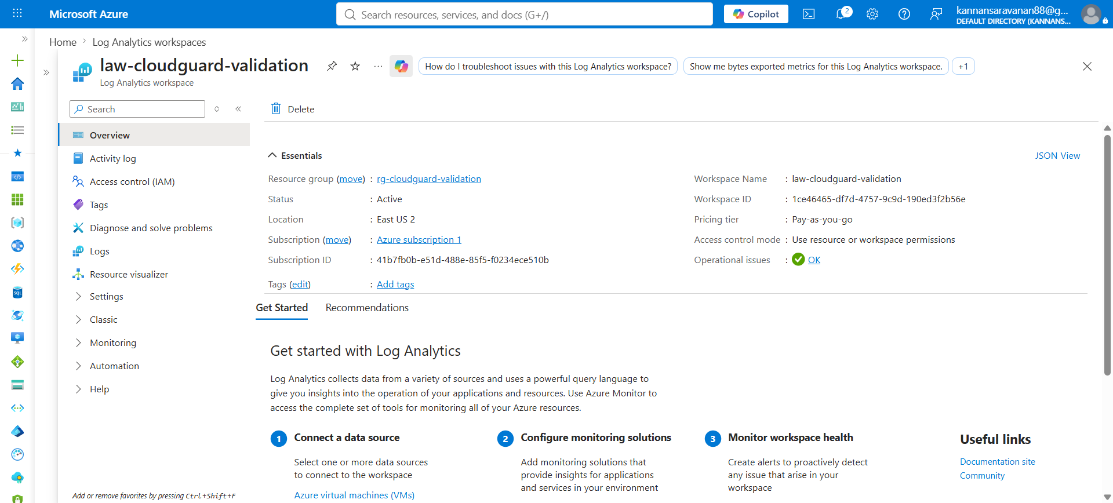
Task: Open the rg-cloudguard-validation resource group link
Action: (x=429, y=178)
